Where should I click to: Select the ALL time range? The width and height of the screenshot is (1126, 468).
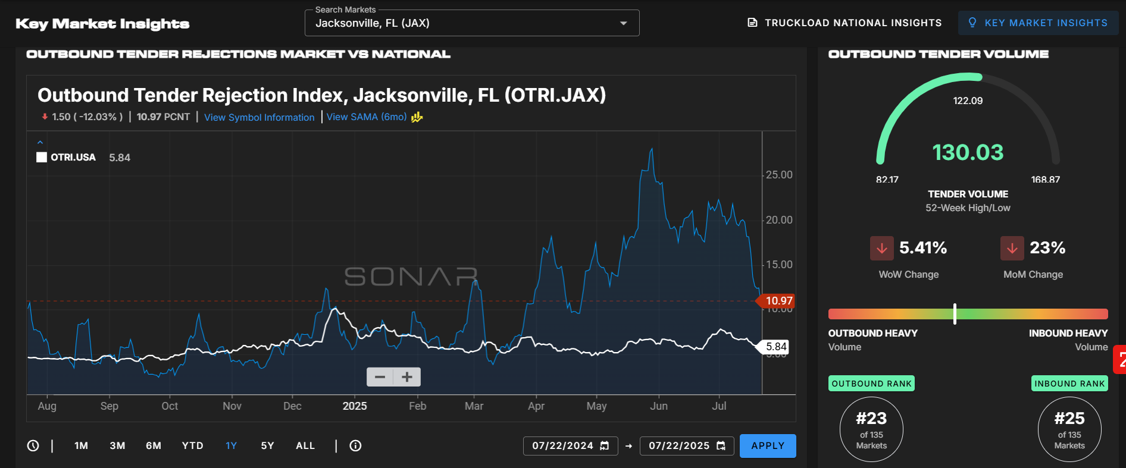pos(305,445)
